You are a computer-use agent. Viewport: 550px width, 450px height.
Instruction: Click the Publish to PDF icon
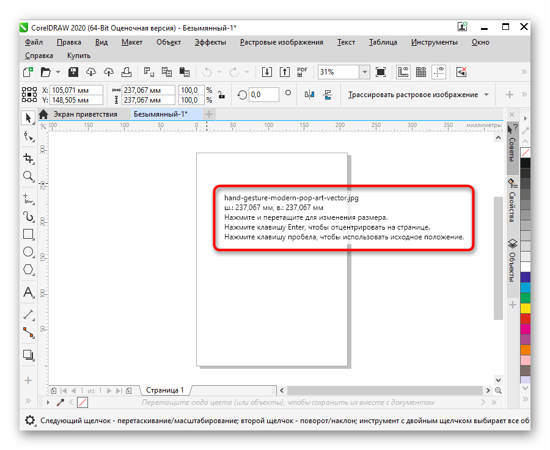click(x=302, y=72)
